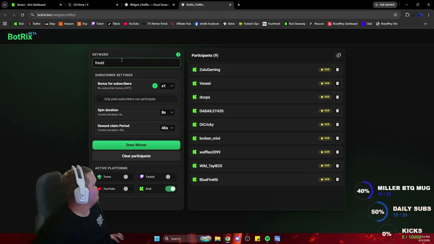Open the Peacock bookmark
The image size is (434, 244).
316,24
